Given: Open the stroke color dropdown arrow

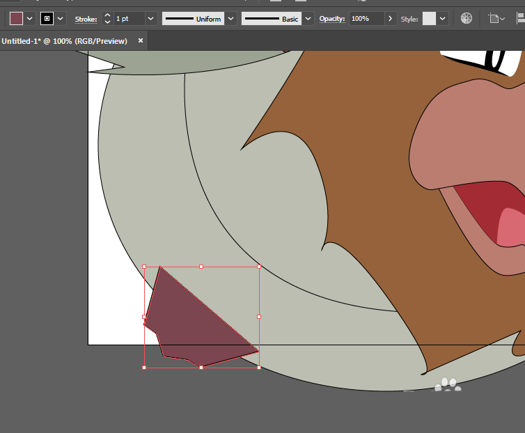Looking at the screenshot, I should [61, 19].
